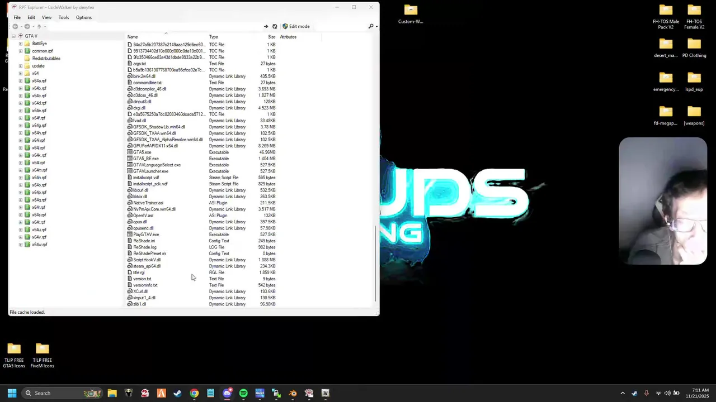The width and height of the screenshot is (716, 402).
Task: Open the Custom-W... desktop folder
Action: coord(411,15)
